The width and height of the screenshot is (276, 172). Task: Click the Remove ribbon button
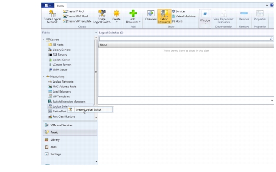tap(244, 16)
